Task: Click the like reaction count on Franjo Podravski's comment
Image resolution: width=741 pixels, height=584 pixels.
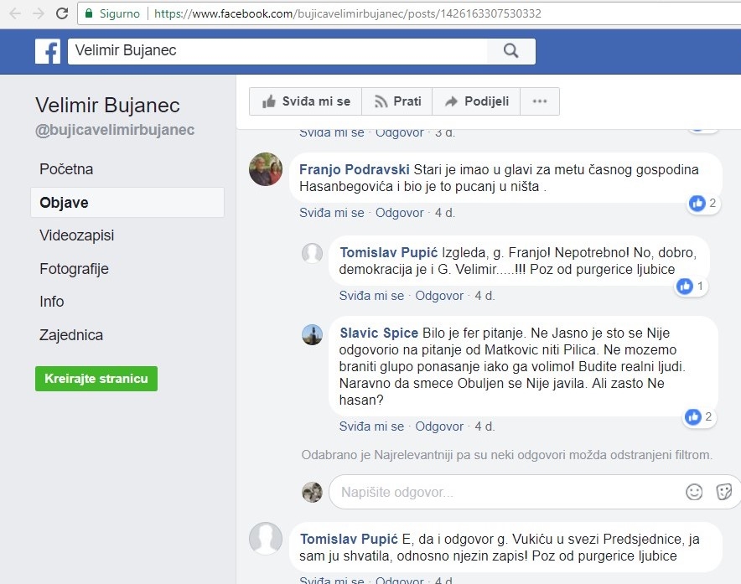Action: point(702,203)
